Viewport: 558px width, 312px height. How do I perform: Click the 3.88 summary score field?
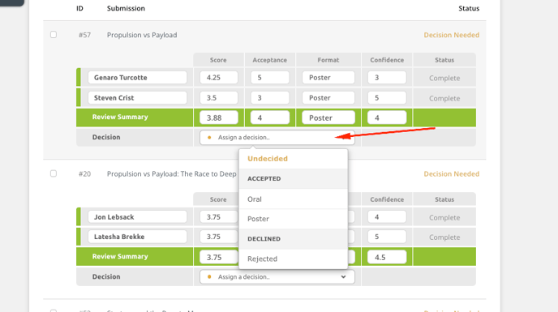219,118
